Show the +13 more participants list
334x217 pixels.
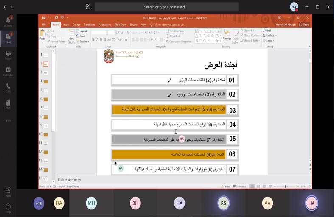(x=39, y=203)
